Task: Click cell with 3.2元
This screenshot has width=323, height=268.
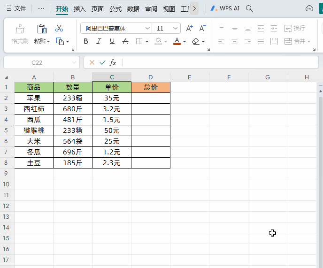Action: point(112,109)
